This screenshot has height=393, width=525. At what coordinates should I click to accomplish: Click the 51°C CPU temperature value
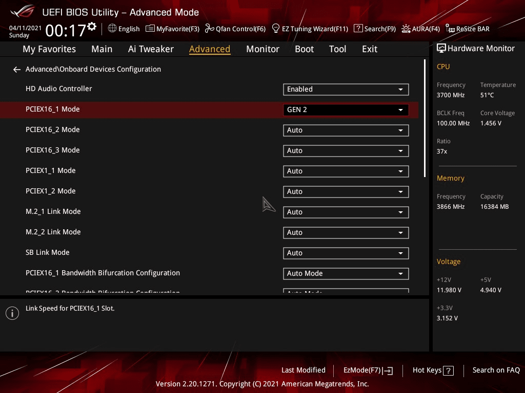487,95
